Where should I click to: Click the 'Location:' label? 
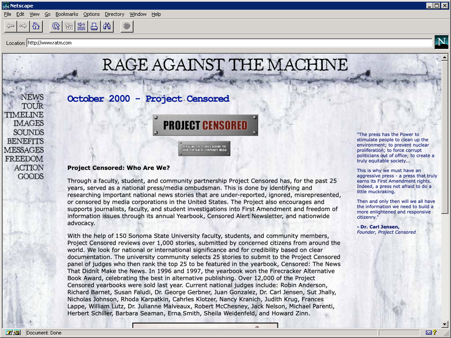pyautogui.click(x=15, y=43)
